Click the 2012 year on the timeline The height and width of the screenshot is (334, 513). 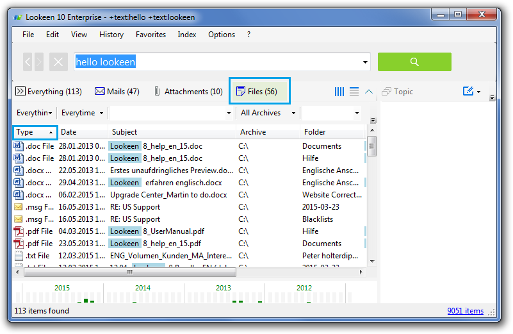click(304, 288)
